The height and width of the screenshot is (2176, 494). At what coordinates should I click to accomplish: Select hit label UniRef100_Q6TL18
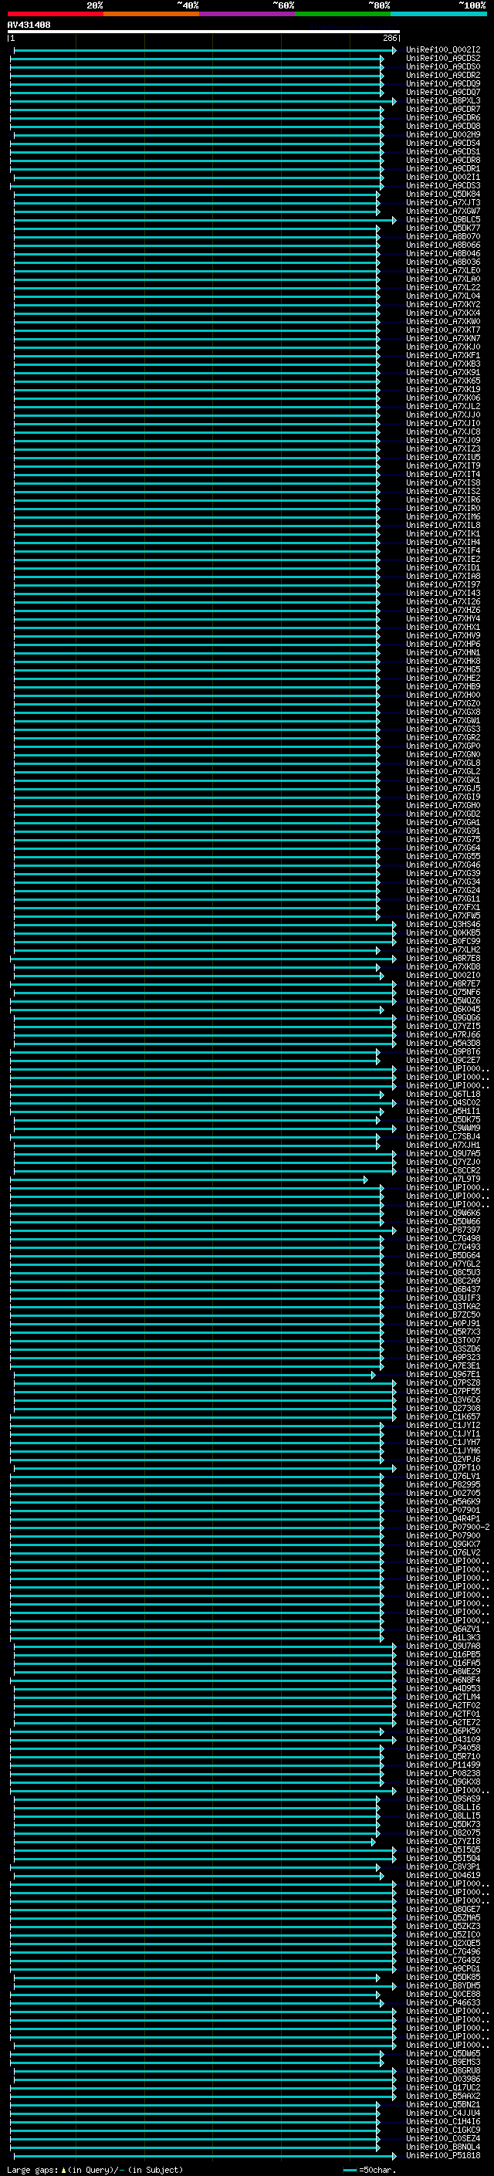pyautogui.click(x=443, y=1094)
